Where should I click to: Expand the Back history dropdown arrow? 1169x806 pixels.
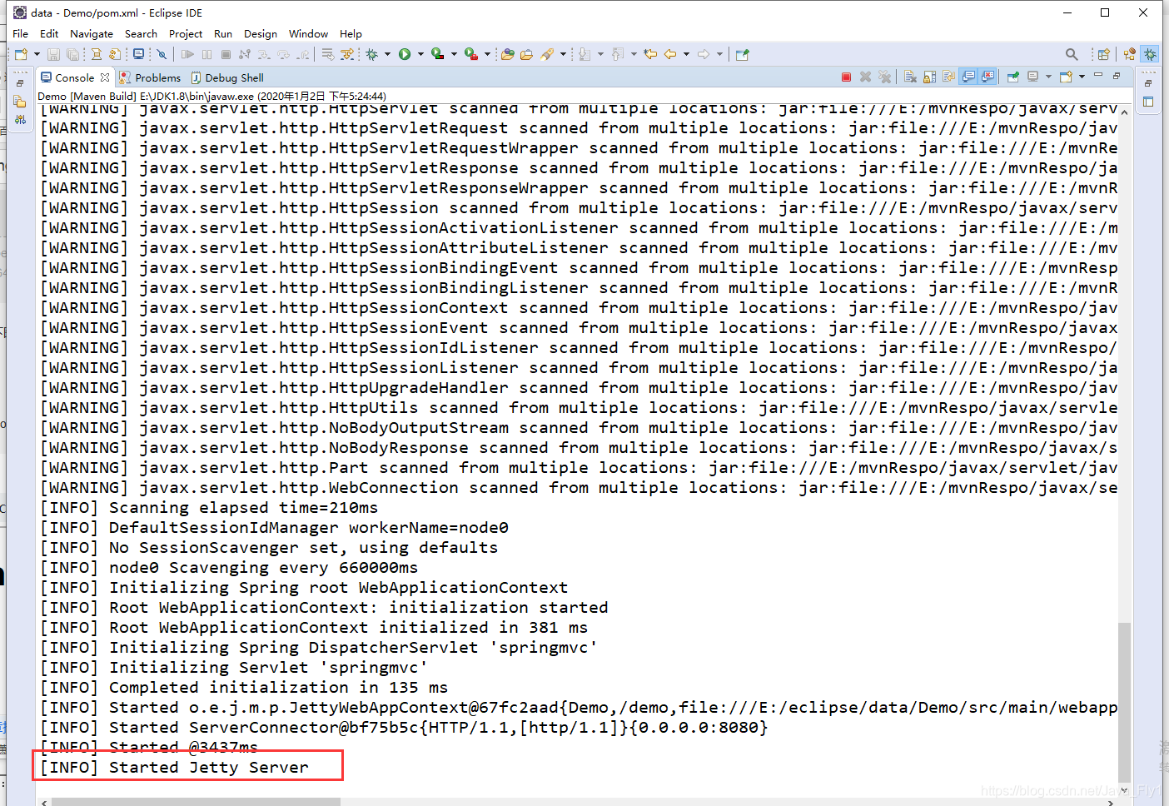tap(686, 54)
